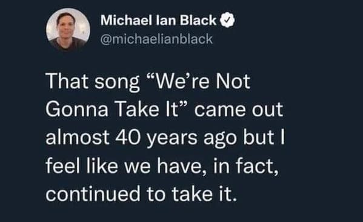
Task: Open the Michael Ian Black display name
Action: [158, 20]
